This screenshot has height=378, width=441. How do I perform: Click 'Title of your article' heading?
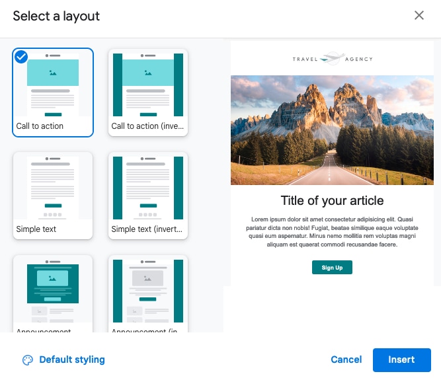(332, 201)
